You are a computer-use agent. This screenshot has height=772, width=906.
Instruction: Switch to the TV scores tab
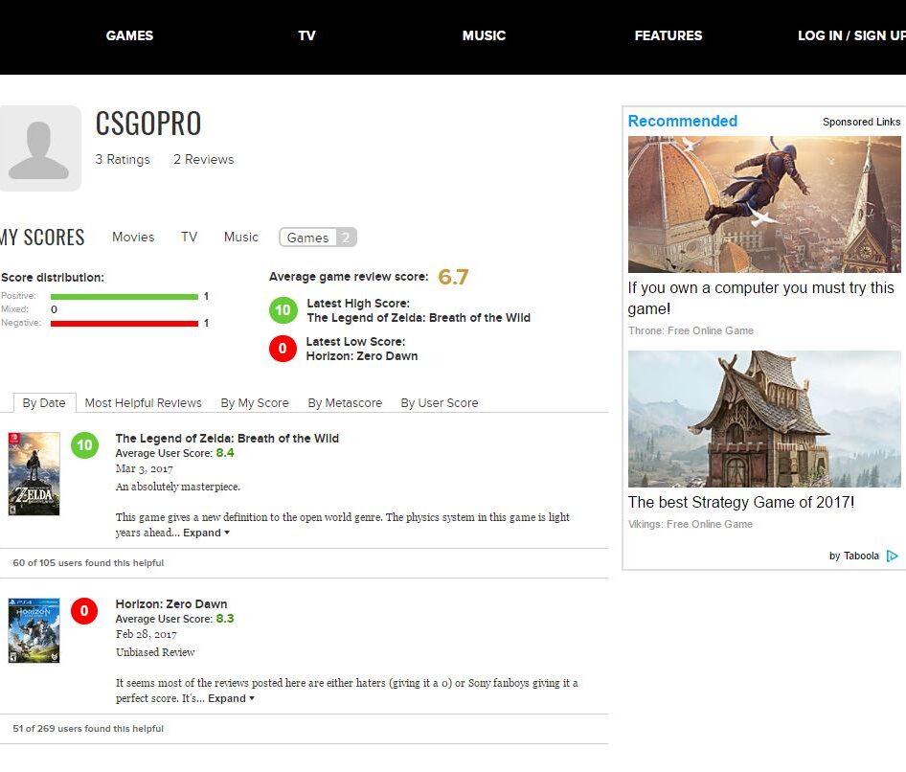pos(189,237)
